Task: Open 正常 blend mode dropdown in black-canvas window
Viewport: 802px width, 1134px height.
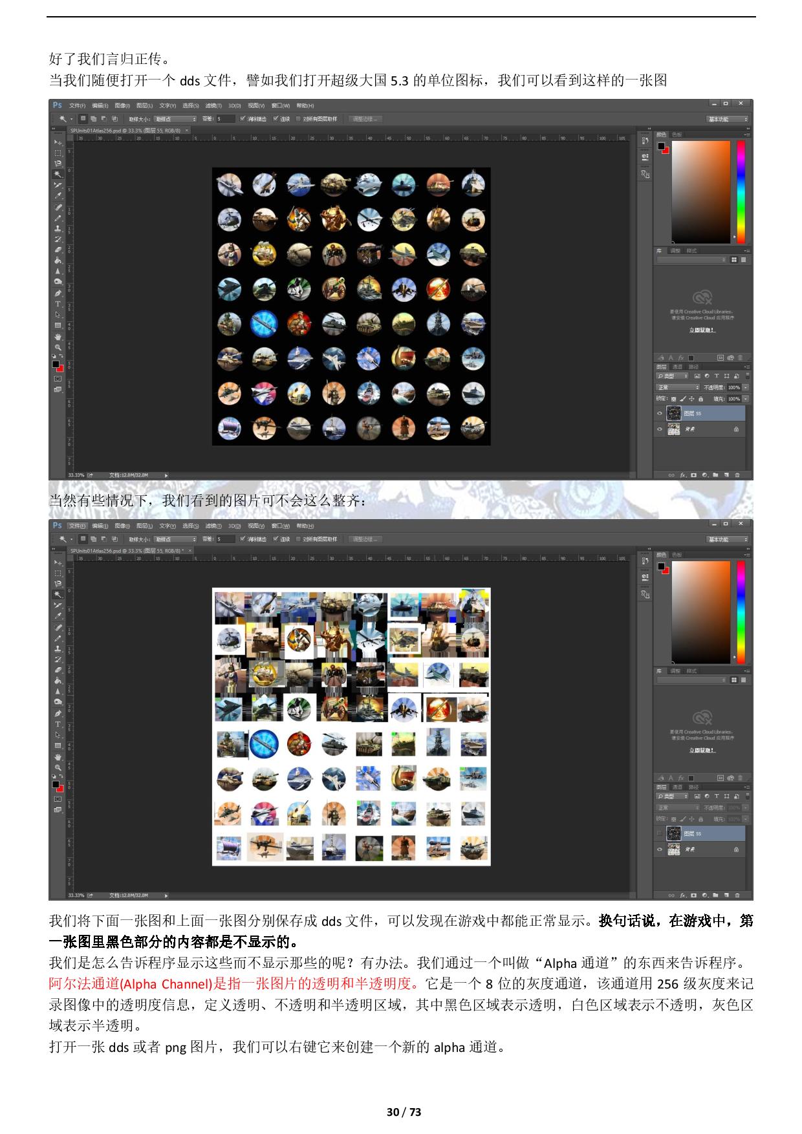Action: click(x=678, y=387)
